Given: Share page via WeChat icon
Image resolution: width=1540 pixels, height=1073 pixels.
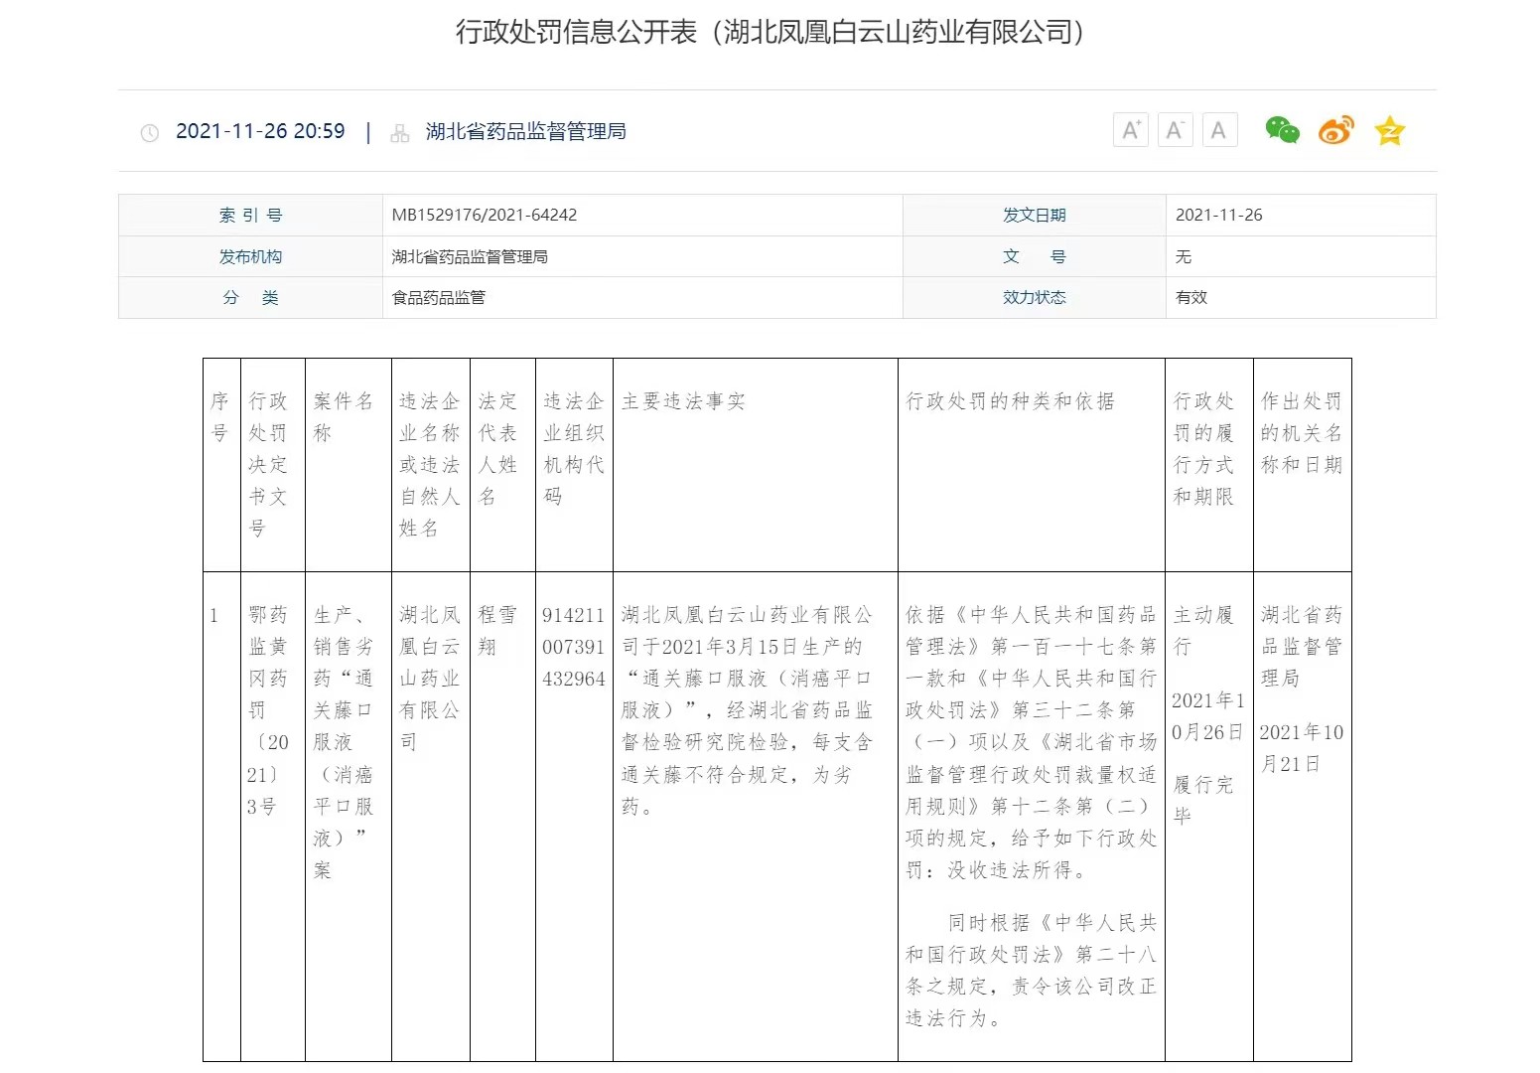Looking at the screenshot, I should [1282, 130].
